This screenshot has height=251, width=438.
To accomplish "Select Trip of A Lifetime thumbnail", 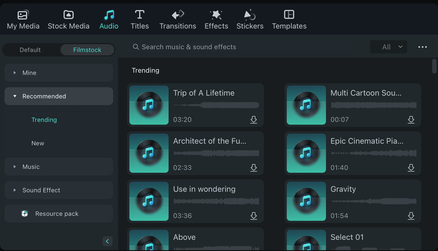I will (149, 105).
